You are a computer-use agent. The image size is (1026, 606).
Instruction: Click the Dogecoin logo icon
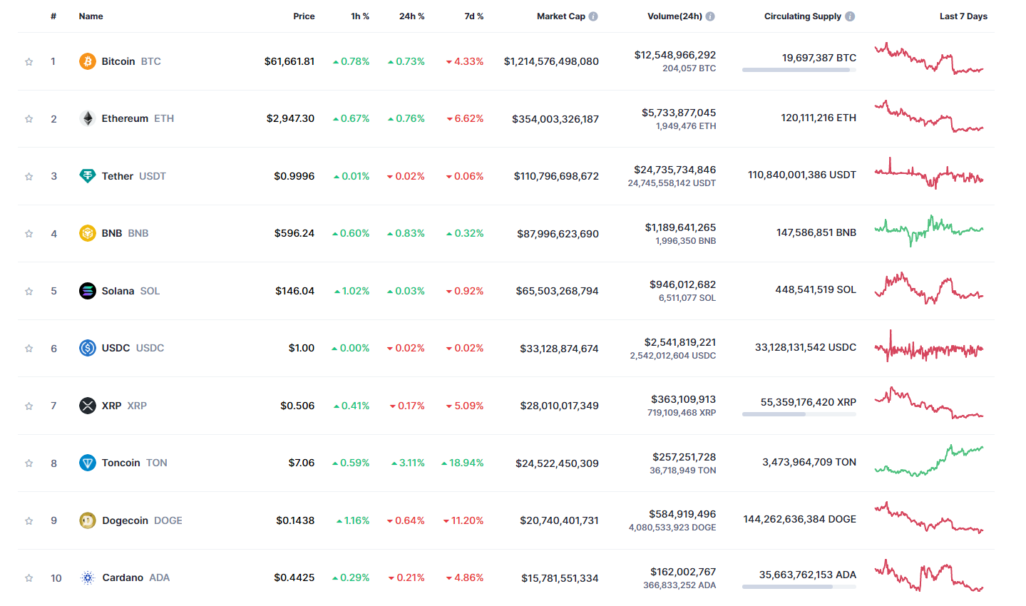[87, 520]
